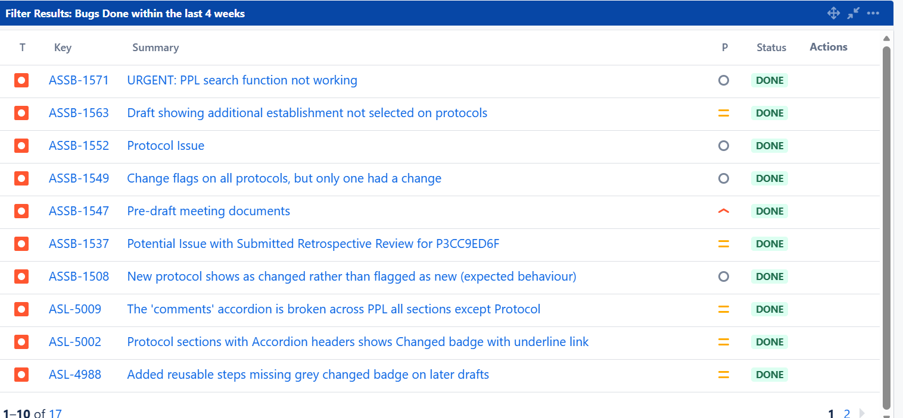The height and width of the screenshot is (418, 903).
Task: Go to page 2 of results
Action: [x=846, y=413]
